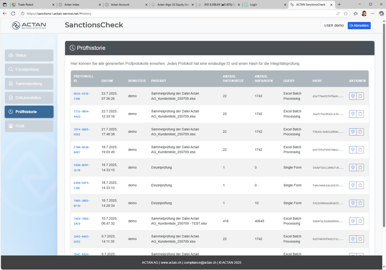This screenshot has height=270, width=386.
Task: Go to Einzelprüfung in sidebar
Action: (x=29, y=69)
